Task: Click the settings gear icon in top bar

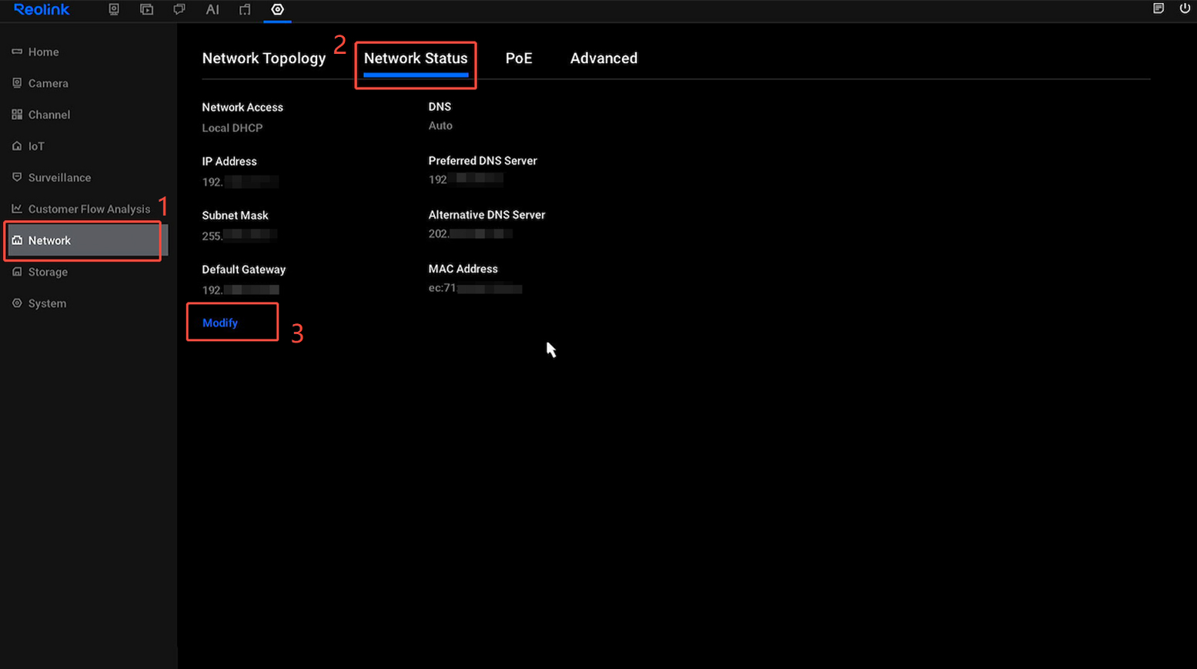Action: coord(277,9)
